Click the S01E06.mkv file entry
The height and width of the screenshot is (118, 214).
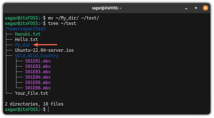(38, 88)
